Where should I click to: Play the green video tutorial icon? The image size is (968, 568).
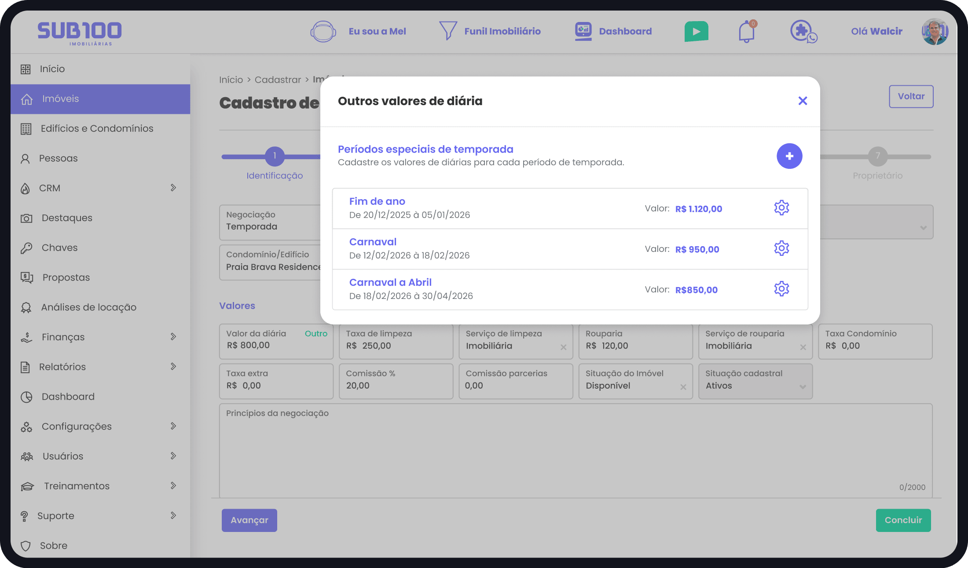click(x=696, y=32)
